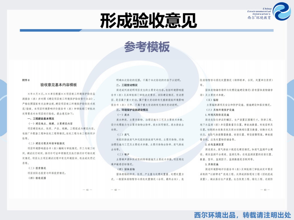294x220 pixels.
Task: Click the line starting "主要辐射源项及安全和防护设施"
Action: click(239, 105)
